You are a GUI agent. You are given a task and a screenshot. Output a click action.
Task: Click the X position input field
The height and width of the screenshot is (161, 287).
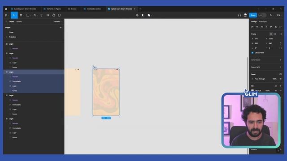click(257, 39)
